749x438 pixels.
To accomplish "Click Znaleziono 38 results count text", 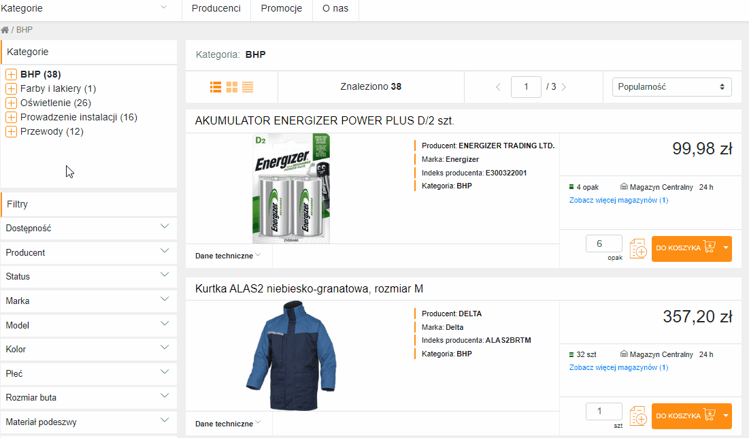I will pyautogui.click(x=371, y=87).
